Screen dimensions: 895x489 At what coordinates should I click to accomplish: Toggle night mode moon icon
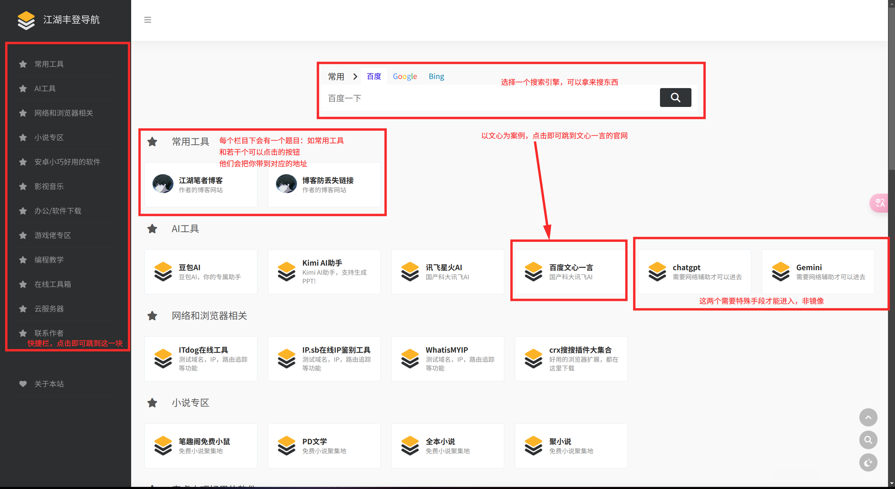pyautogui.click(x=868, y=462)
